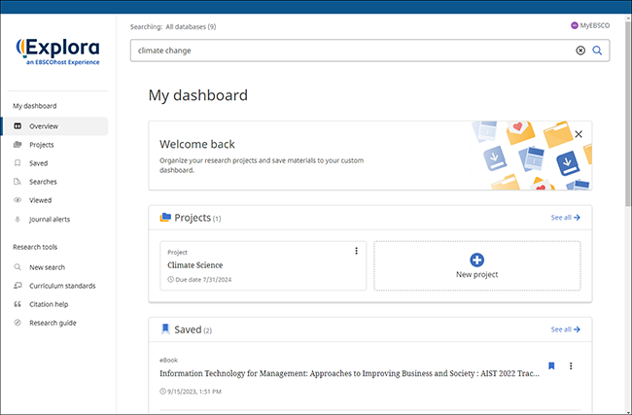The width and height of the screenshot is (632, 415).
Task: Click the Journal alerts bell icon
Action: pyautogui.click(x=18, y=220)
